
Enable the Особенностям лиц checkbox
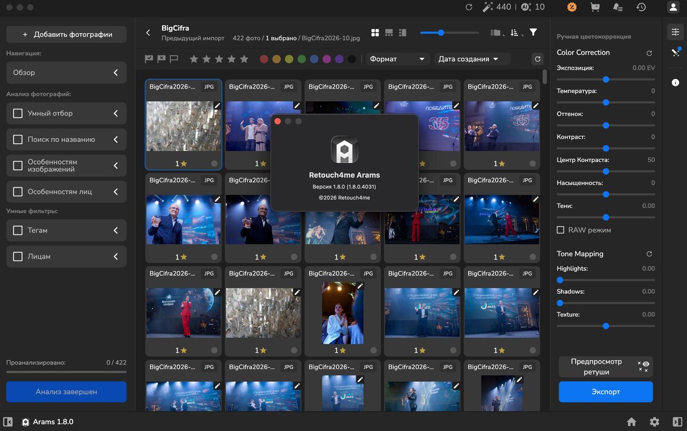tap(18, 191)
